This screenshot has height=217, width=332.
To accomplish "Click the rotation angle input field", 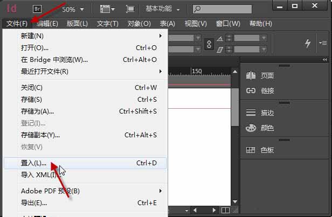I will coord(247,38).
